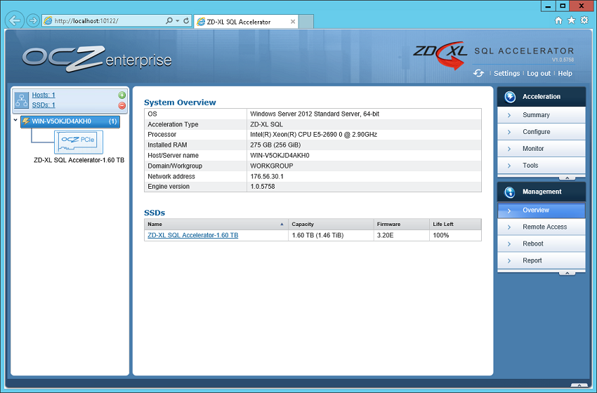The image size is (597, 393).
Task: Click the new tab button
Action: pyautogui.click(x=306, y=21)
